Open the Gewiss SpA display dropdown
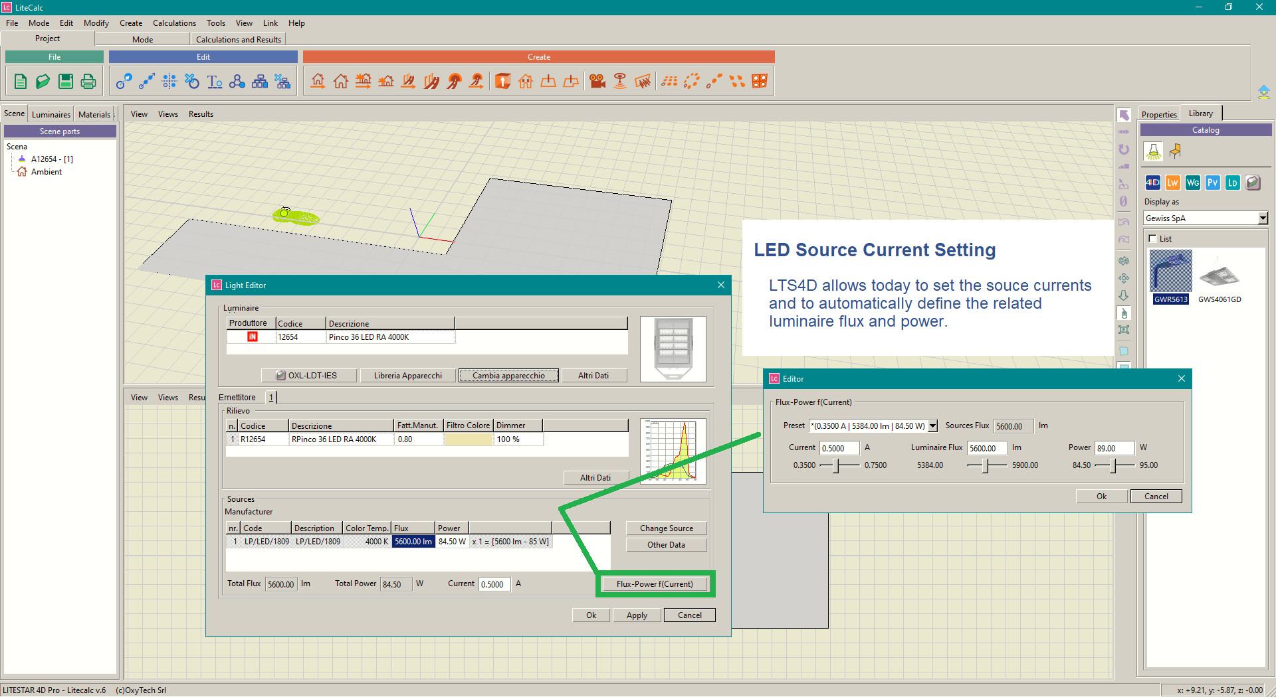The width and height of the screenshot is (1276, 697). (x=1262, y=218)
